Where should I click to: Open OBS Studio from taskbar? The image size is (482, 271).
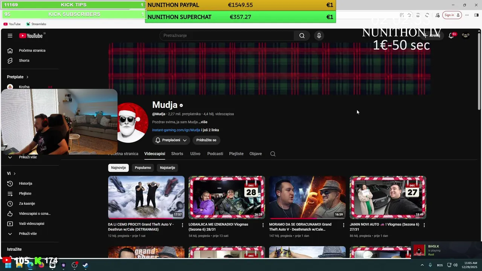pyautogui.click(x=75, y=265)
